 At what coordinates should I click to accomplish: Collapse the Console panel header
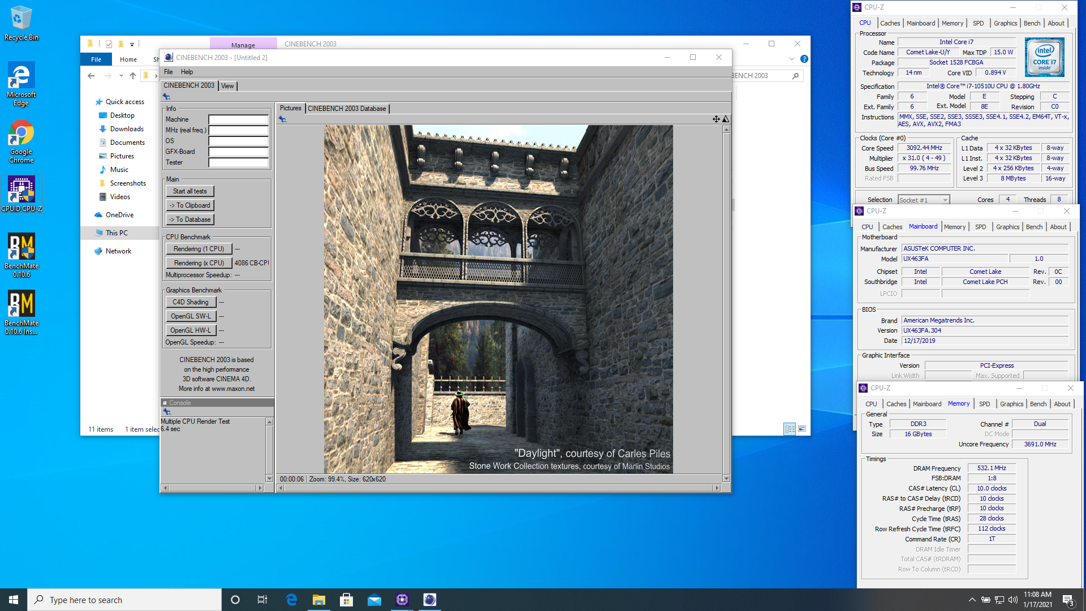click(165, 403)
